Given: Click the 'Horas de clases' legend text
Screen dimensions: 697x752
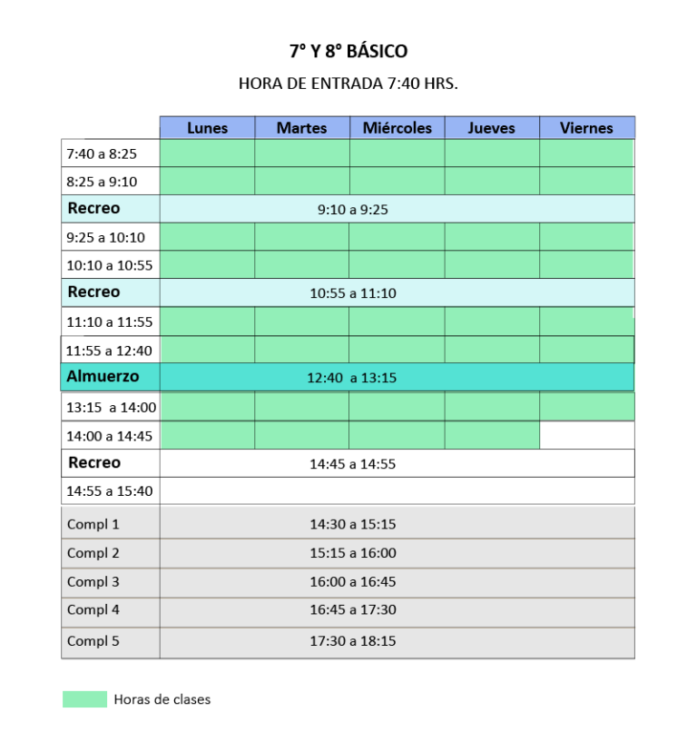Looking at the screenshot, I should point(162,699).
